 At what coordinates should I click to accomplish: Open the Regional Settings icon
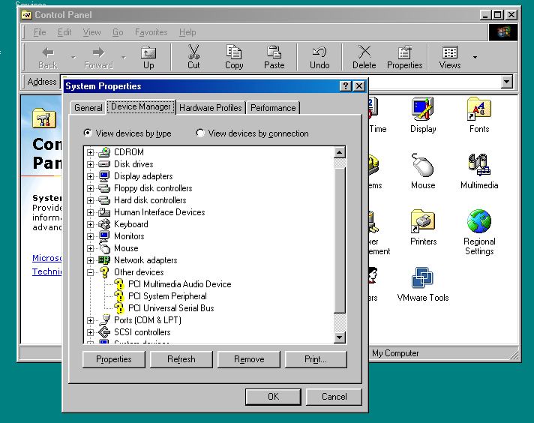(478, 221)
